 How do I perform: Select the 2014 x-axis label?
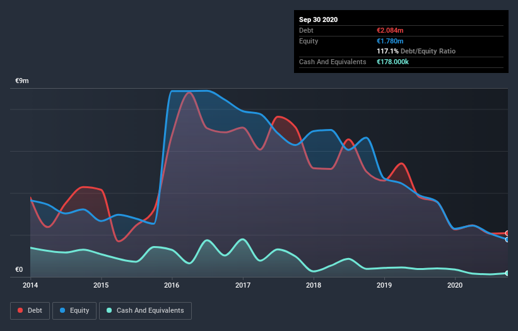[x=30, y=285]
